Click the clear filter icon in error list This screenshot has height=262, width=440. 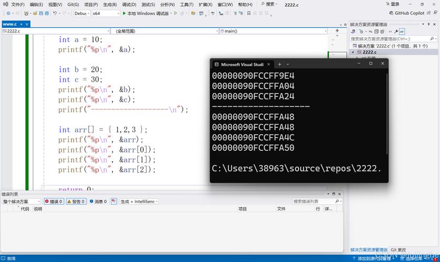[x=113, y=201]
